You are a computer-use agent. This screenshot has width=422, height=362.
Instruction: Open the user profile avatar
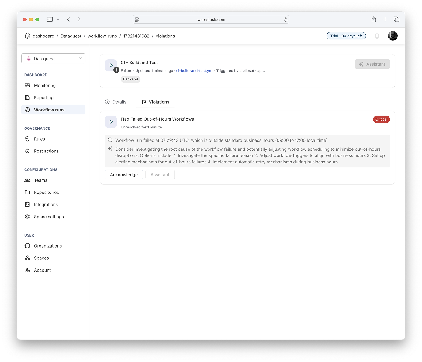tap(393, 36)
